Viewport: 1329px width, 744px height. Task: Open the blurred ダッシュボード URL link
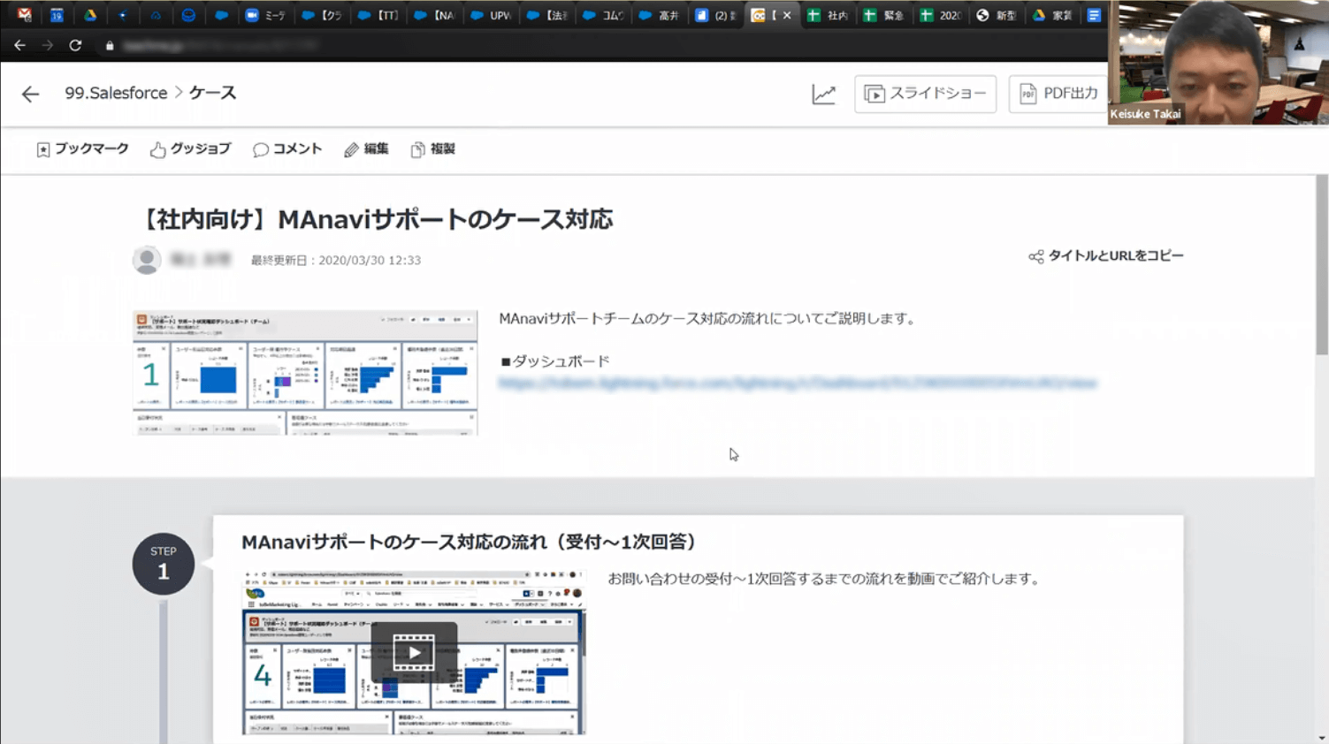[x=798, y=383]
